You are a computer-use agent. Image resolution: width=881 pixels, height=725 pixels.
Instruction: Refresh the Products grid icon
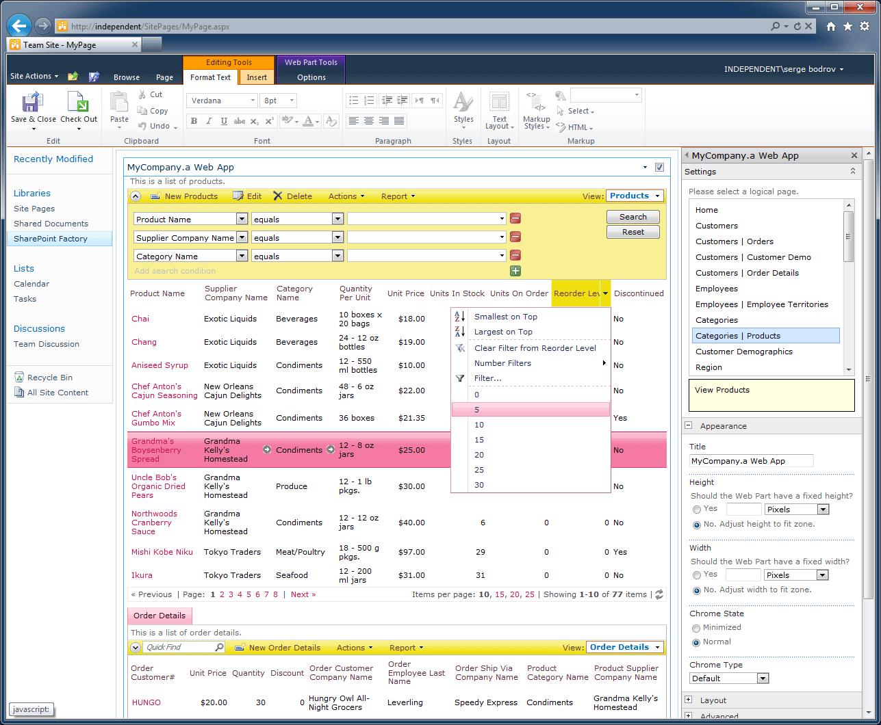tap(659, 594)
